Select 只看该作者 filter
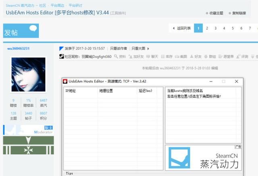Screen dimensions: 258x176 point(119,49)
